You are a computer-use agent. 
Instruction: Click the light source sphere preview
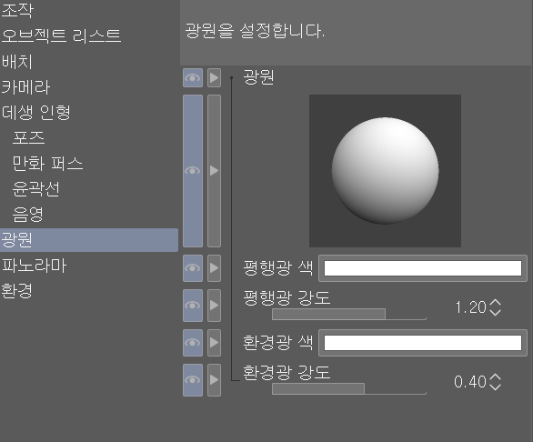tap(385, 171)
